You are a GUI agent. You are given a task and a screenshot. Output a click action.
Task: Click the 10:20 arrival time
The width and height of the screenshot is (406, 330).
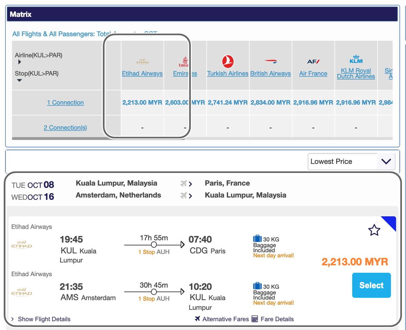tap(200, 287)
